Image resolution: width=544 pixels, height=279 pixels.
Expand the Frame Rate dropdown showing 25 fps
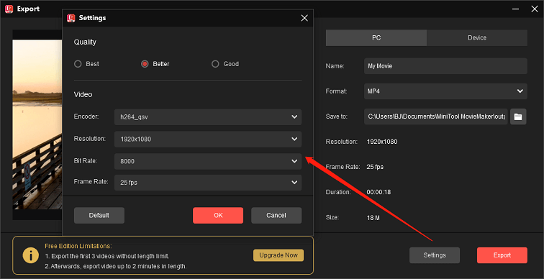pyautogui.click(x=208, y=183)
